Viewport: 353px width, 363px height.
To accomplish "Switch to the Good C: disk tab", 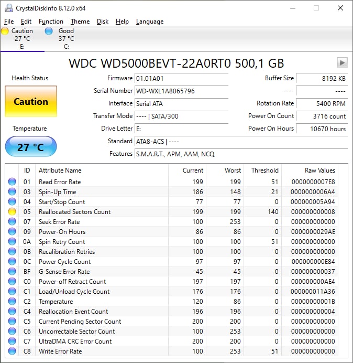I will pos(66,38).
